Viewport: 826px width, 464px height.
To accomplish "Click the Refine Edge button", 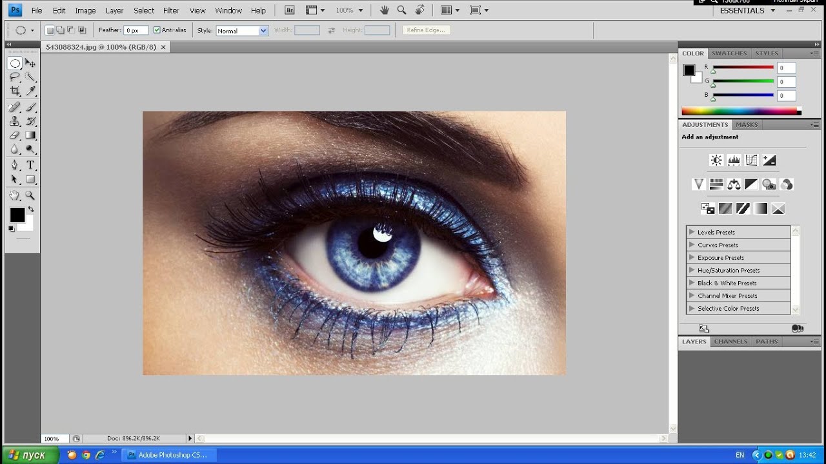I will pyautogui.click(x=426, y=30).
